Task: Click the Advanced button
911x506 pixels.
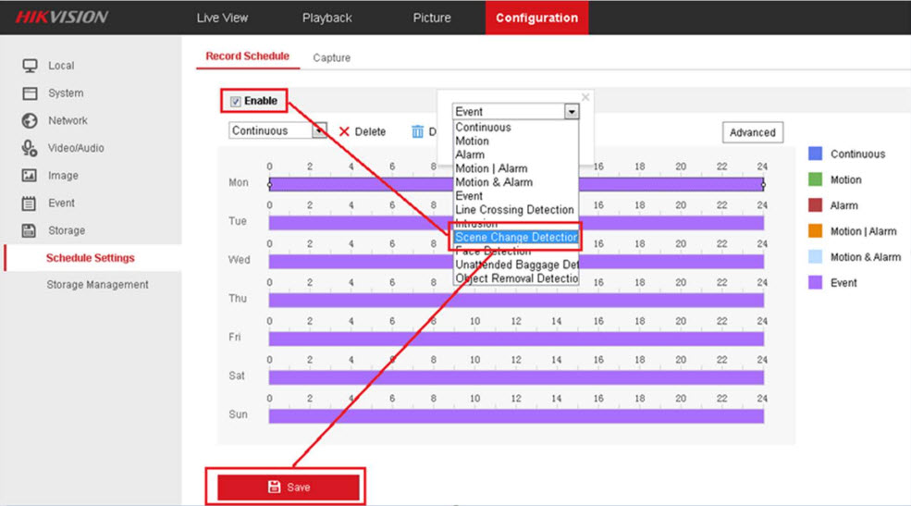Action: 752,132
